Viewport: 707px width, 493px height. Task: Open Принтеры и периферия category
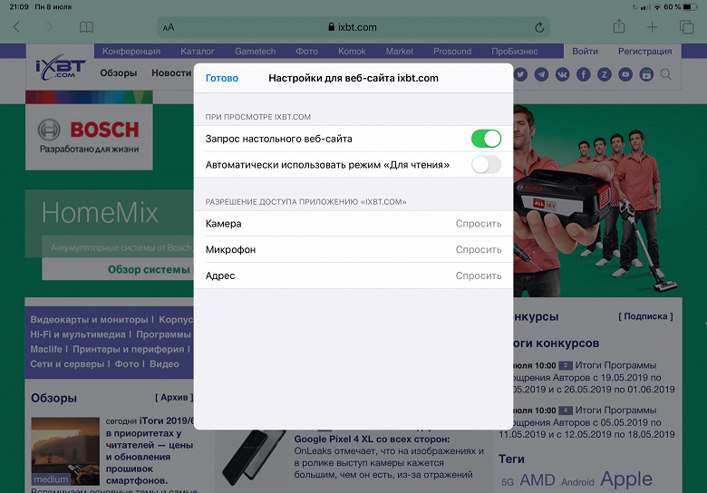tap(128, 349)
